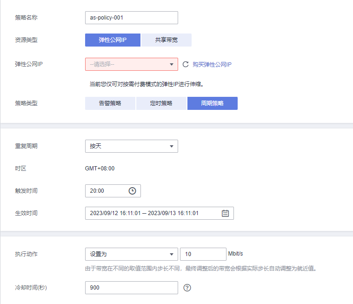
Task: Switch resource type to 共享带宽
Action: [x=166, y=40]
